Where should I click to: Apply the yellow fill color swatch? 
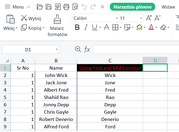(139, 28)
